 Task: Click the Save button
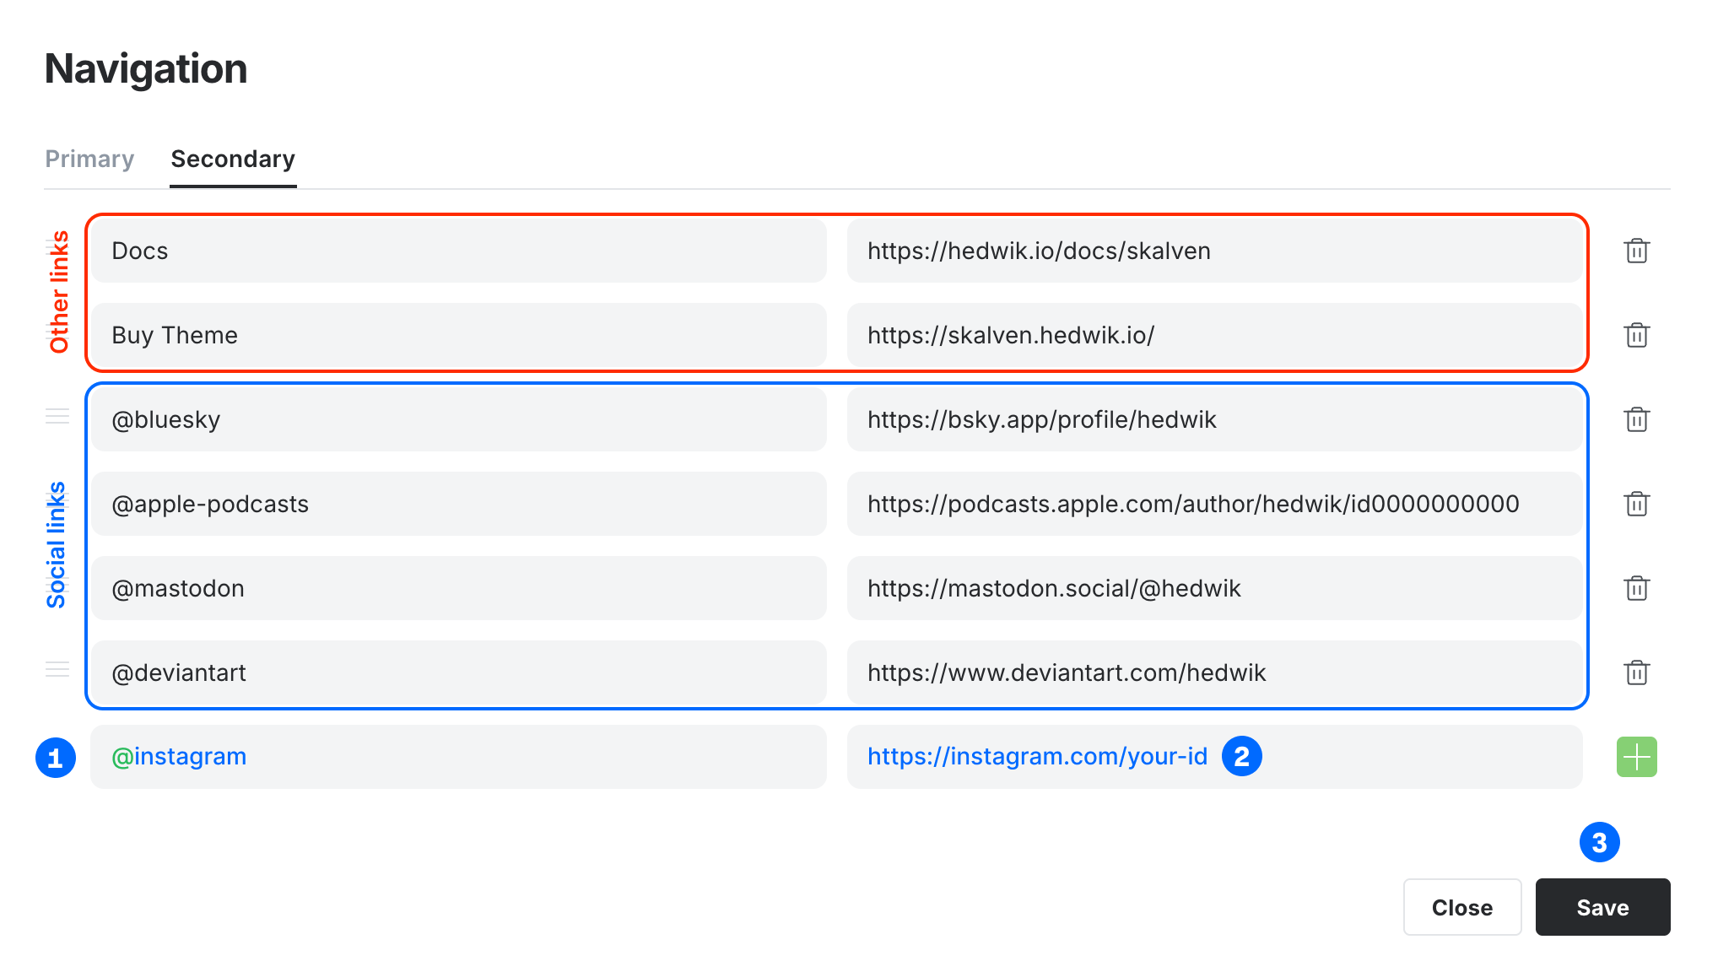tap(1602, 907)
